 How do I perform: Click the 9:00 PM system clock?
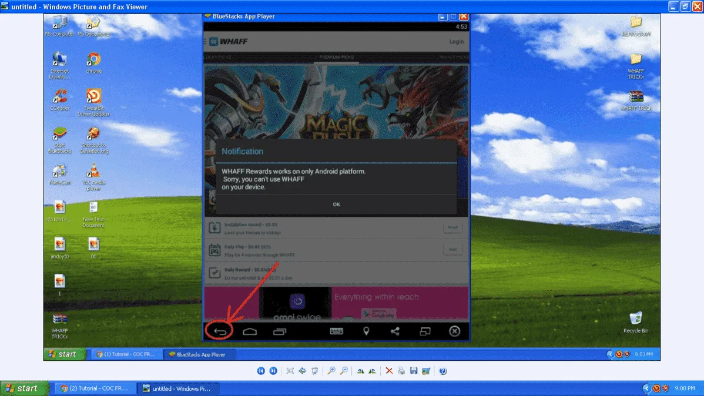pos(685,388)
